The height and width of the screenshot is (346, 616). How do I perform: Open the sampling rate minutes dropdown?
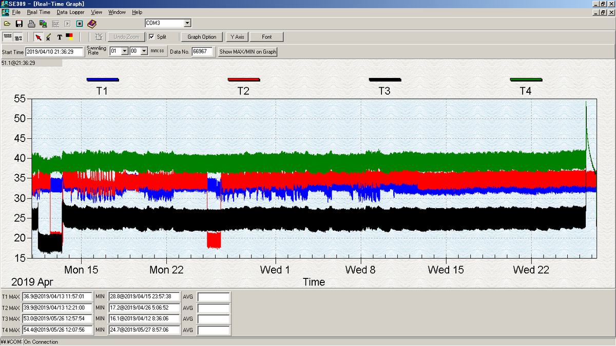(x=124, y=51)
